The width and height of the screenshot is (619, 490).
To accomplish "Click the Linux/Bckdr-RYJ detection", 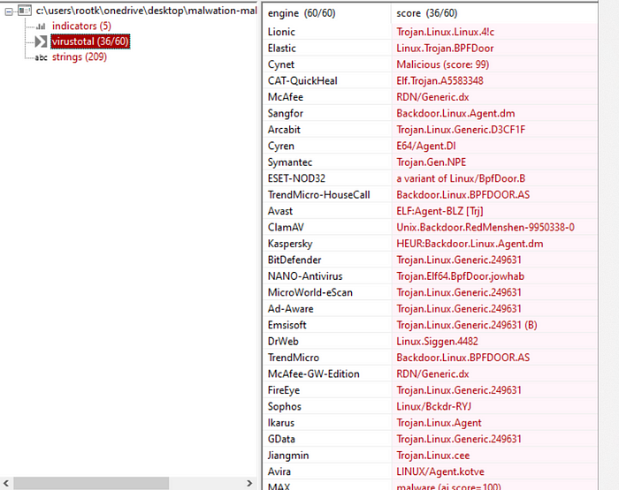I will click(434, 406).
